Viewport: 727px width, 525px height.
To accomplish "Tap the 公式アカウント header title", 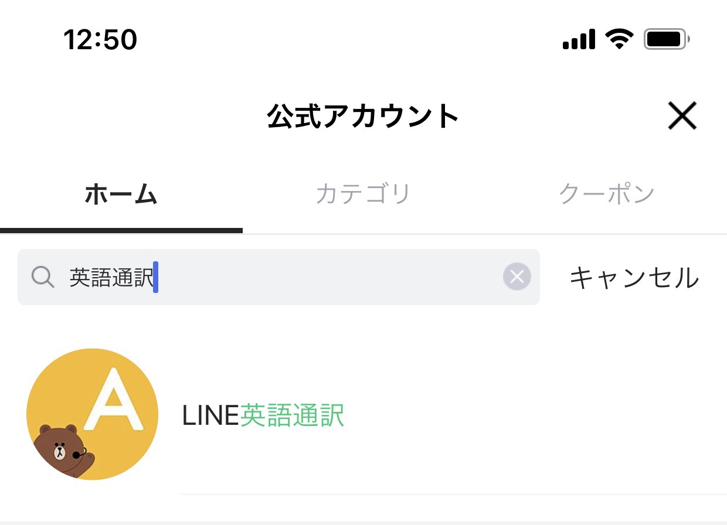I will tap(363, 116).
